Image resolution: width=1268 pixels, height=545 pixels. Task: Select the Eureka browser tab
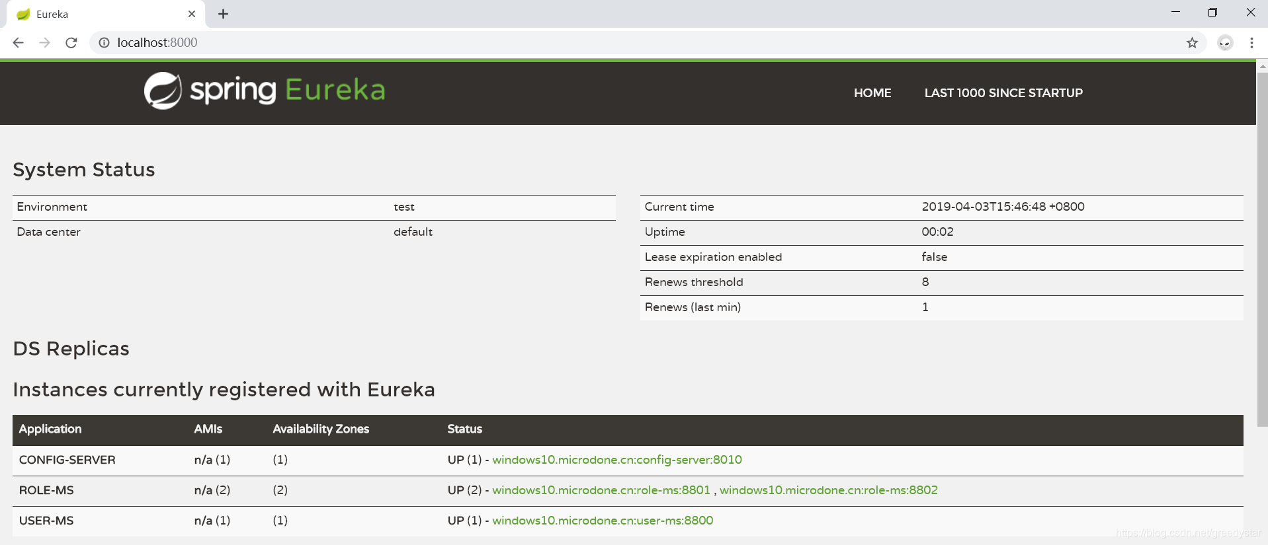106,14
